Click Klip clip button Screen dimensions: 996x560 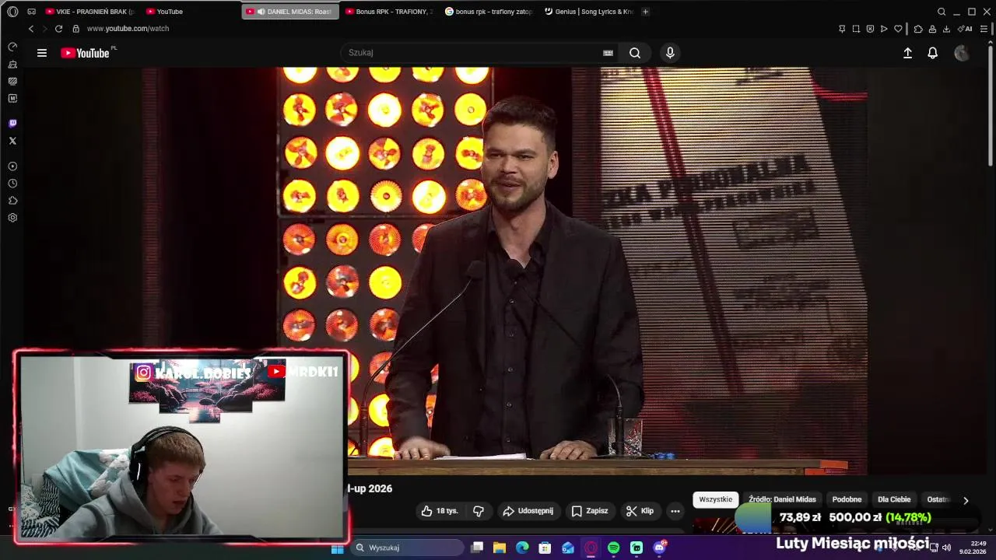[x=640, y=511]
